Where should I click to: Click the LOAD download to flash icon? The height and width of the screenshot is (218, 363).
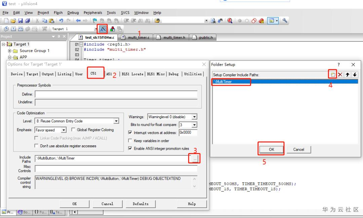[x=44, y=29]
